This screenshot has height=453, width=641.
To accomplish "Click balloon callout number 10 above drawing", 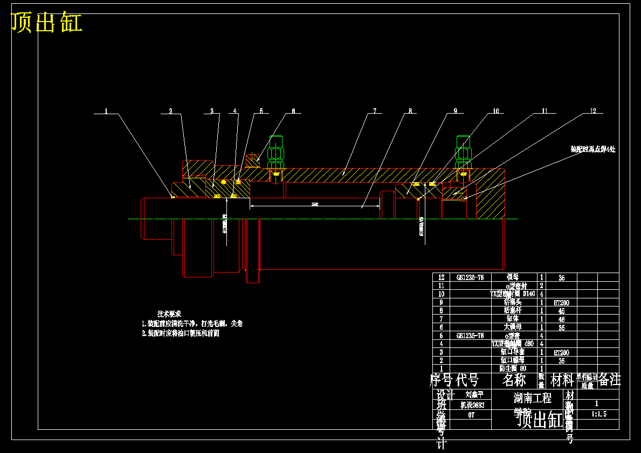I will point(495,111).
